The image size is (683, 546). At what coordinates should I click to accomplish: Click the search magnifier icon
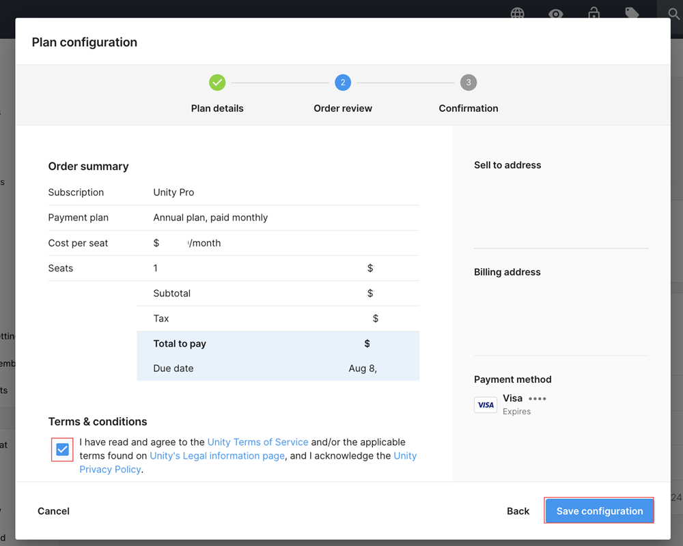click(673, 14)
